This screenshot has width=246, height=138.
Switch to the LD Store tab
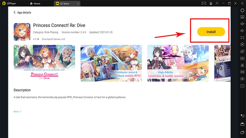(62, 3)
